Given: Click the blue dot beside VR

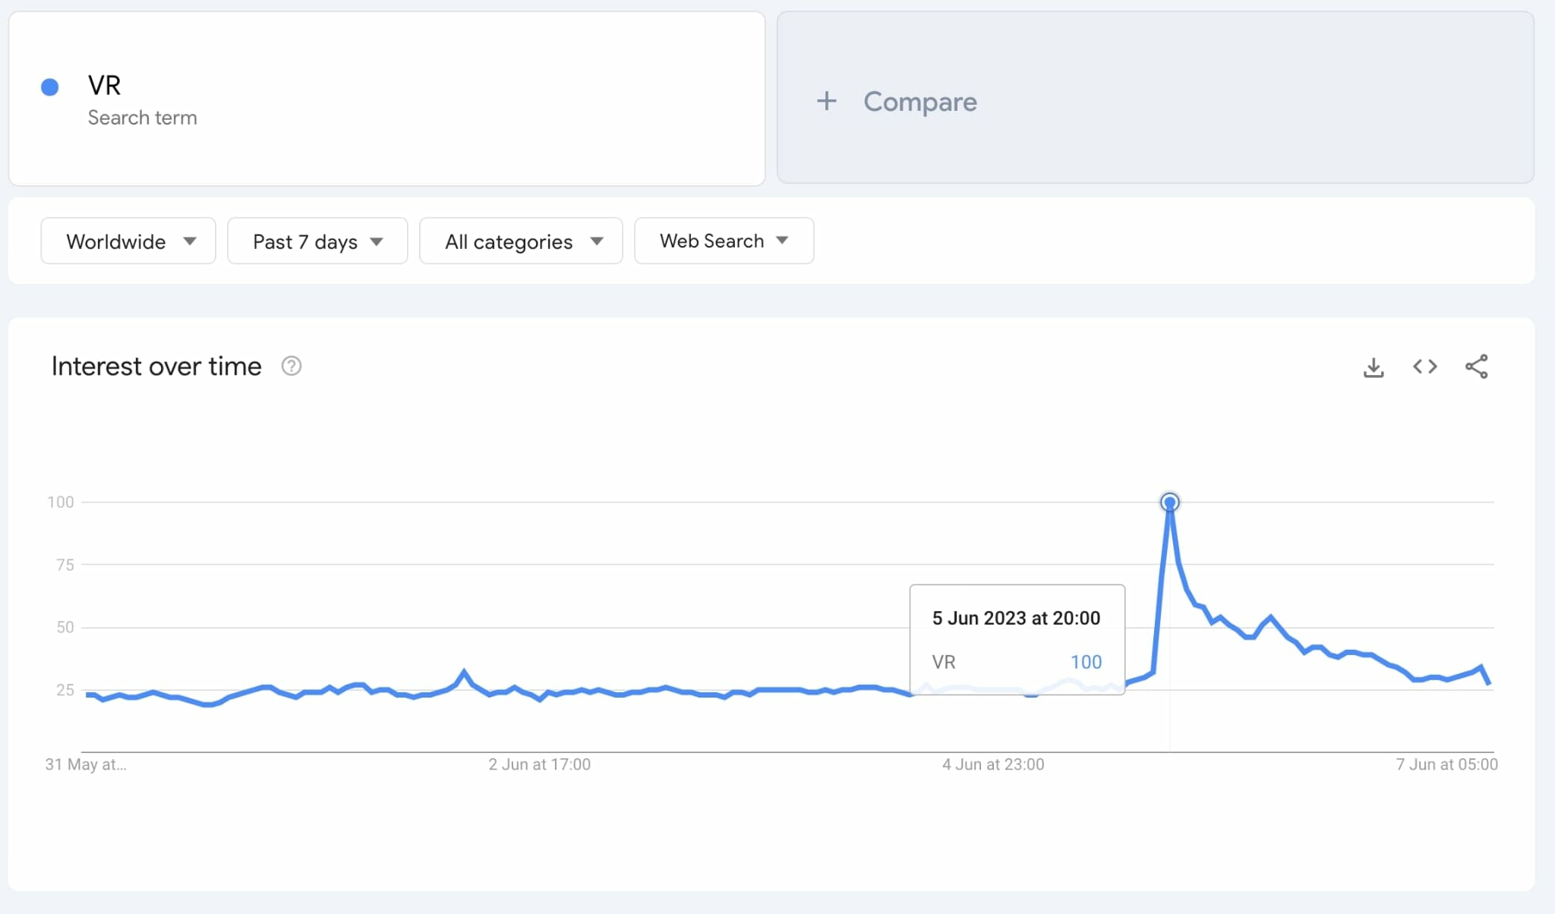Looking at the screenshot, I should click(50, 87).
